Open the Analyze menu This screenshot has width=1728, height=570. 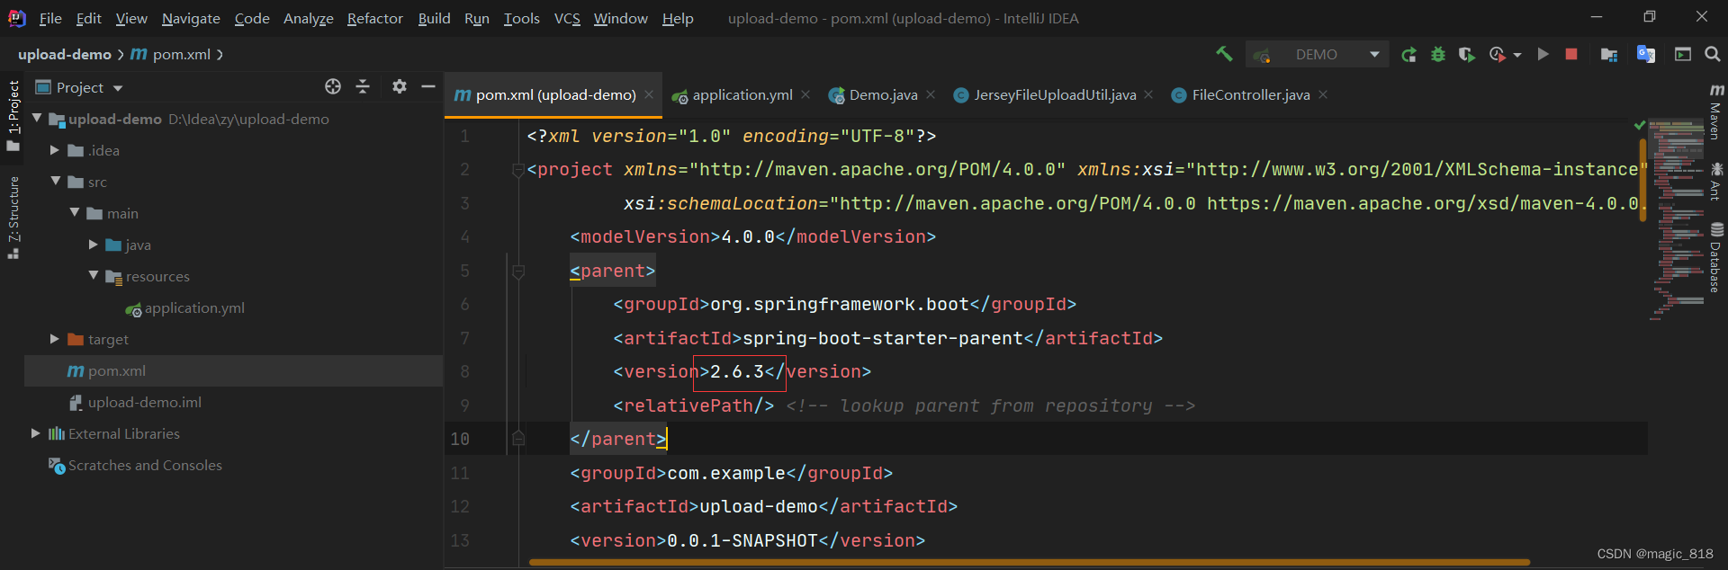308,18
